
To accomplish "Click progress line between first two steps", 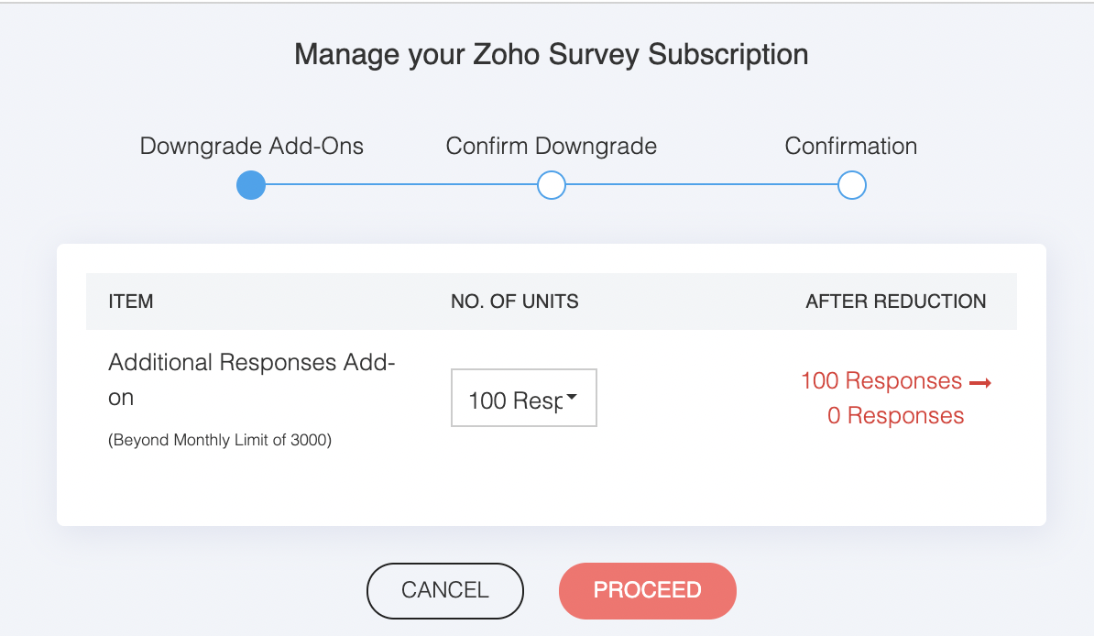I will (x=400, y=186).
